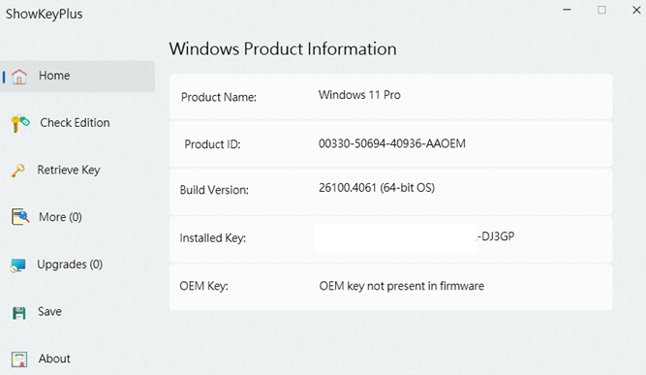
Task: Select Upgrades (0) in sidebar
Action: point(70,265)
